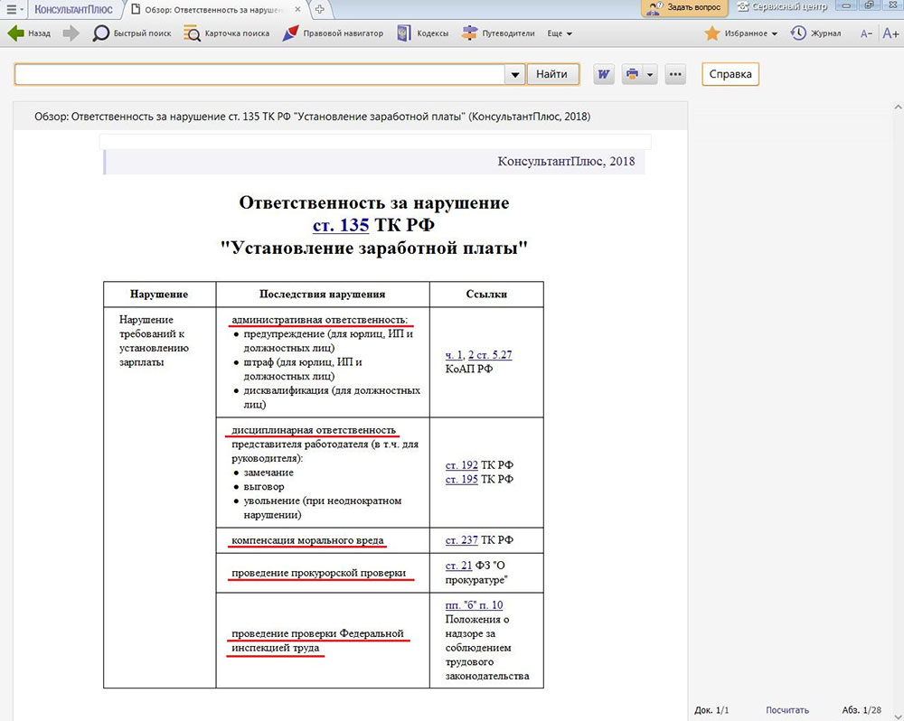This screenshot has height=721, width=904.
Task: Expand the search field dropdown arrow
Action: pos(515,74)
